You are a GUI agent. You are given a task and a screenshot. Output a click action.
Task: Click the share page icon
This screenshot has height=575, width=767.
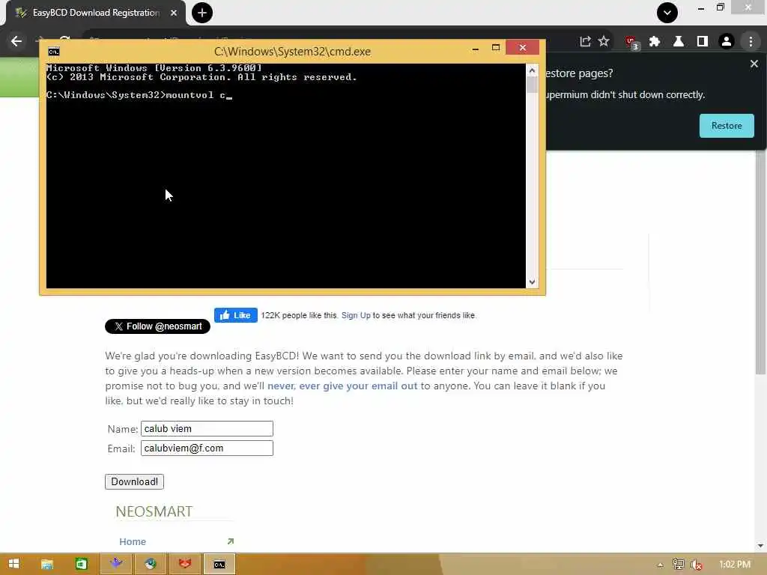pyautogui.click(x=585, y=42)
